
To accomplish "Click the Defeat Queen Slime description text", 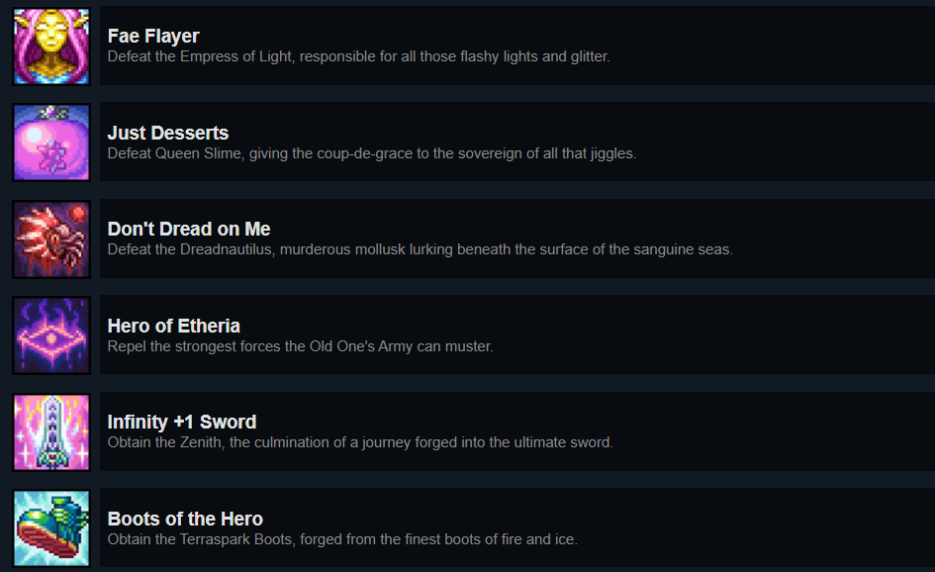I will click(x=371, y=153).
